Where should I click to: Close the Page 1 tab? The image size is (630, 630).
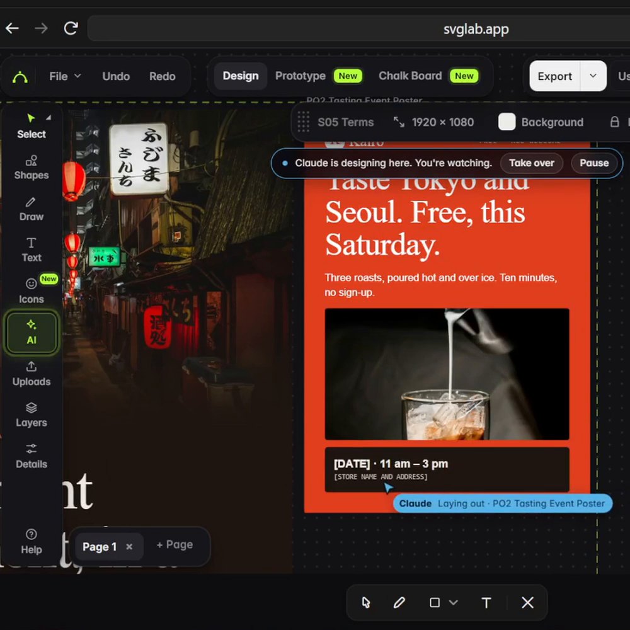129,547
